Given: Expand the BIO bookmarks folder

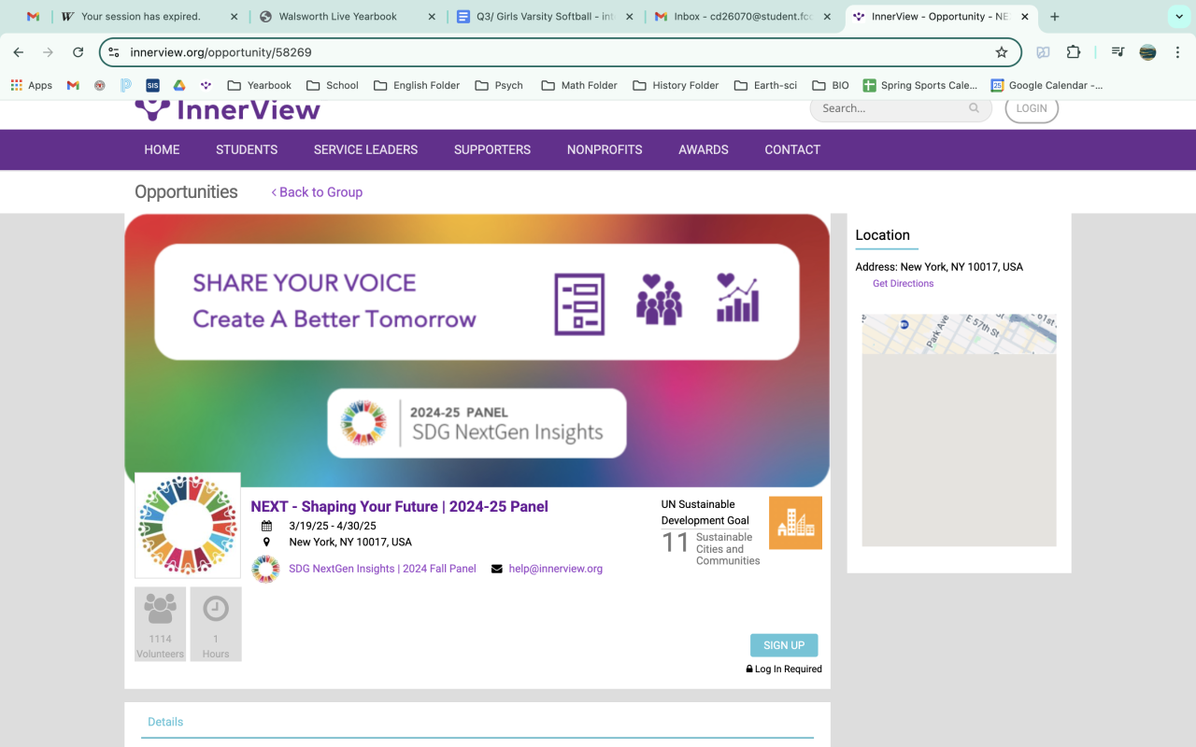Looking at the screenshot, I should [x=831, y=85].
